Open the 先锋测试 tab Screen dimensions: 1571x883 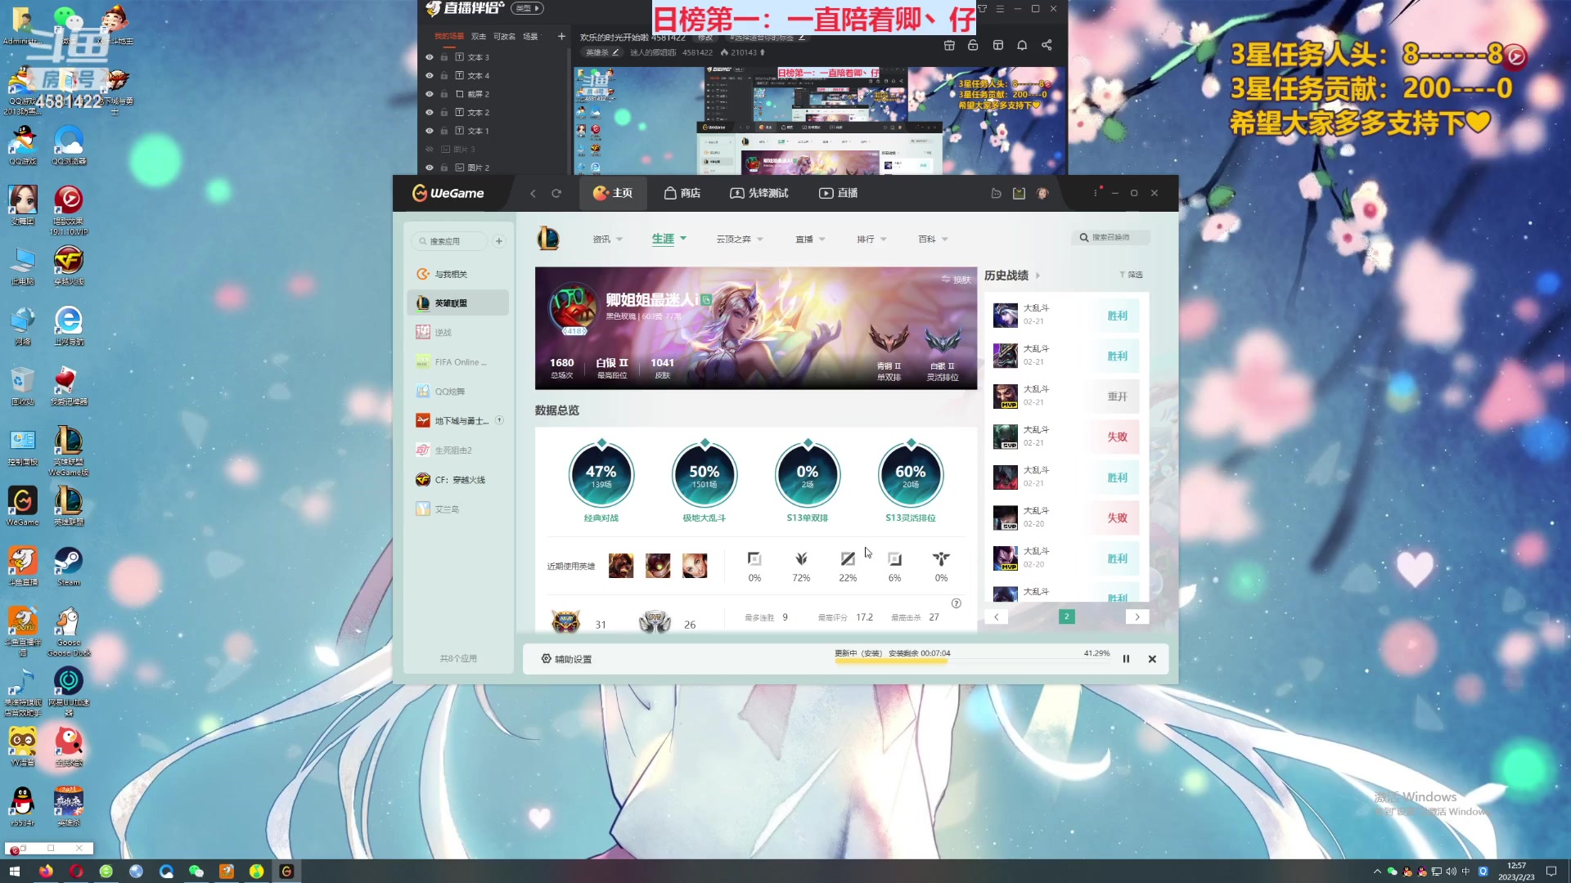pos(758,194)
